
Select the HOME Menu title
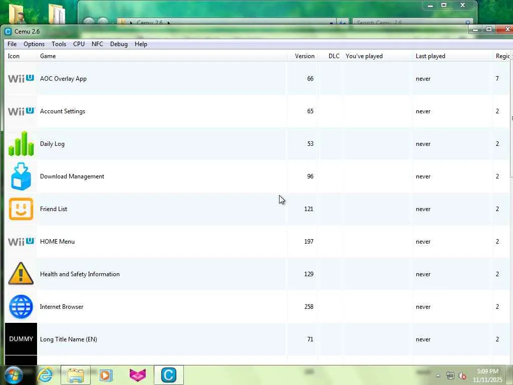(x=57, y=242)
